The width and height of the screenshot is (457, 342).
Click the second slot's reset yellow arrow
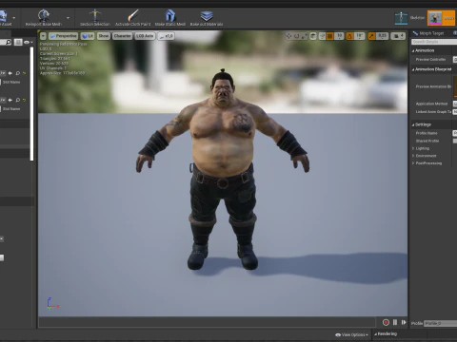click(x=25, y=100)
